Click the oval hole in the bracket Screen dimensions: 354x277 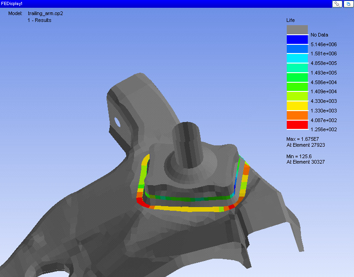tap(117, 122)
